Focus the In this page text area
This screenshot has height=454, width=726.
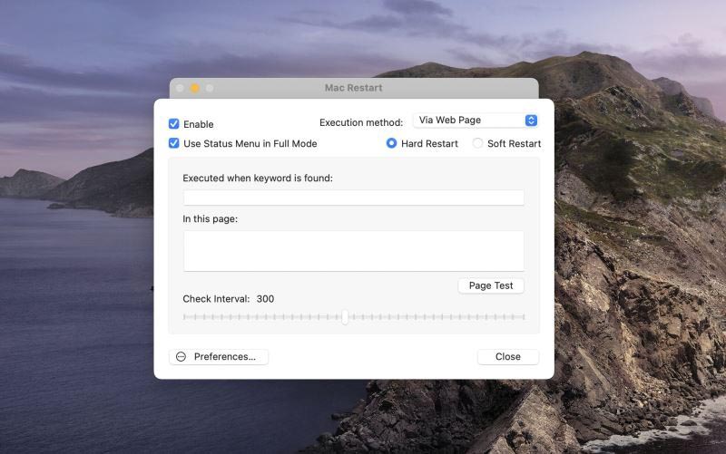point(354,251)
